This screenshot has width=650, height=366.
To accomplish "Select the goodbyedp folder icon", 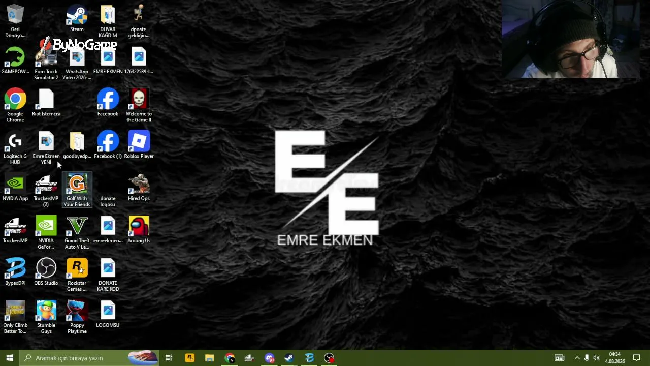I will click(x=77, y=145).
